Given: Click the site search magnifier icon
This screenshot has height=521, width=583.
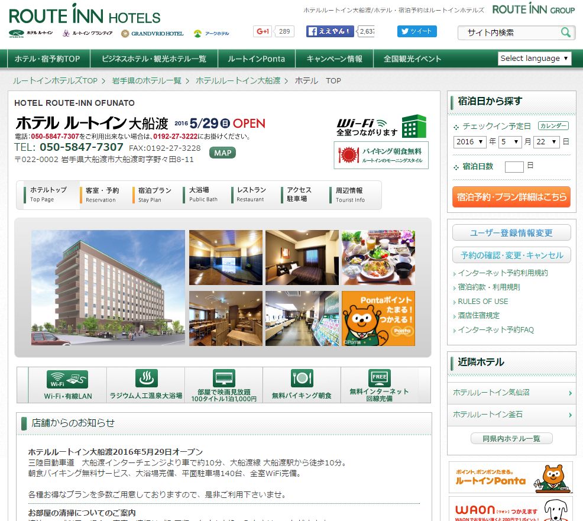Looking at the screenshot, I should pyautogui.click(x=566, y=33).
